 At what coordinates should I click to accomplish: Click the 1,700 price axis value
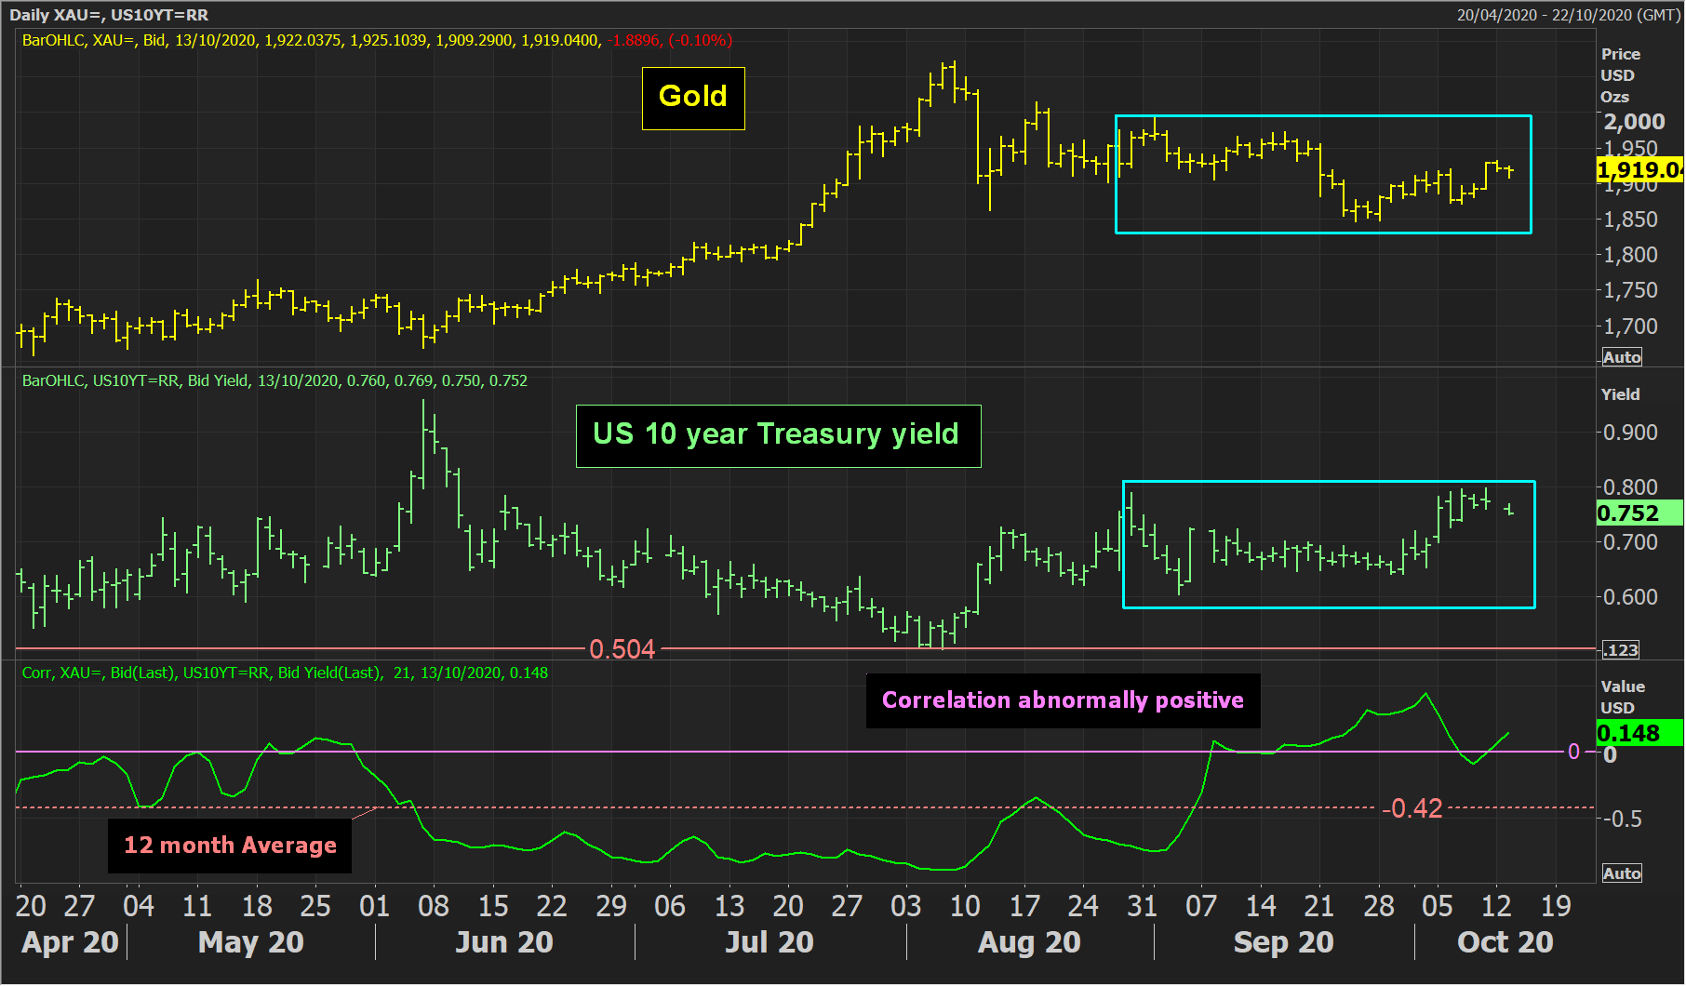[1630, 326]
